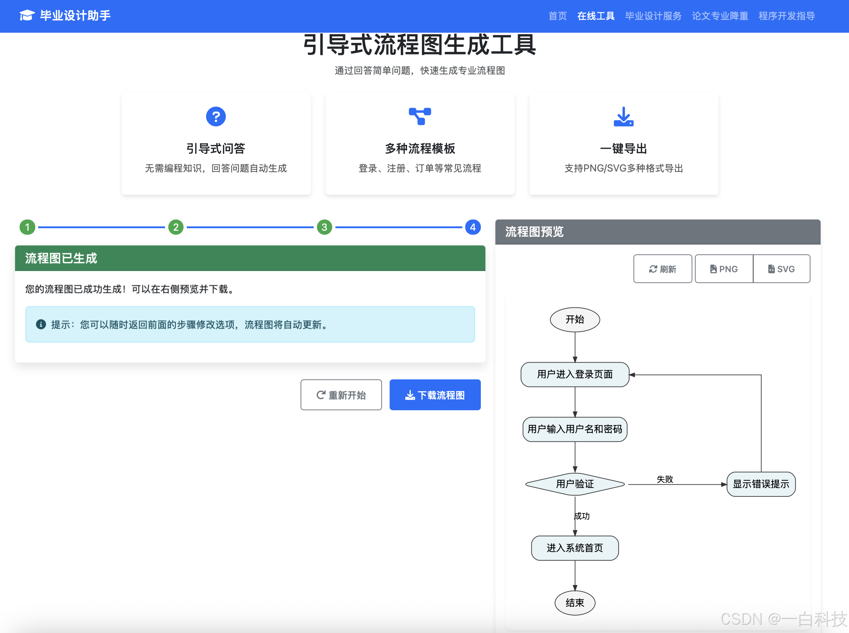The image size is (849, 633).
Task: Click the restart arrow icon in 重新开始
Action: click(321, 395)
